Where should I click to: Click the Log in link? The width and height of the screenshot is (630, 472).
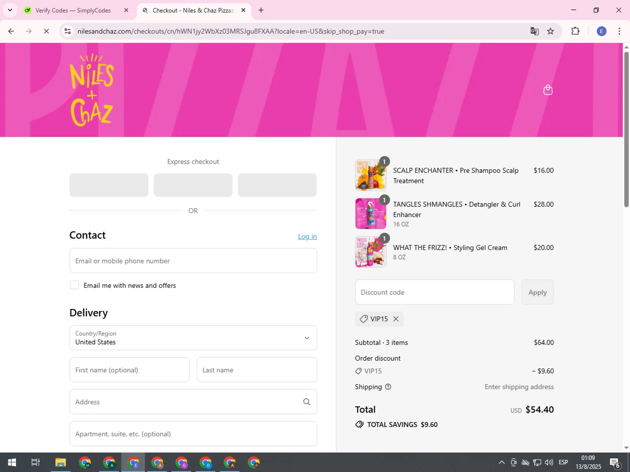point(307,236)
